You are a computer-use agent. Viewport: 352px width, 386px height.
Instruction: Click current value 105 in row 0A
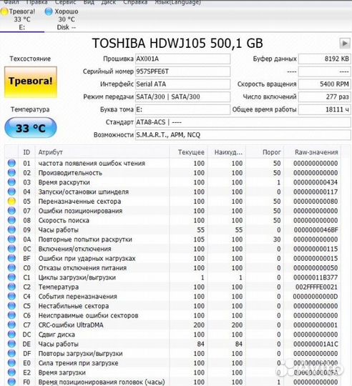(x=199, y=239)
